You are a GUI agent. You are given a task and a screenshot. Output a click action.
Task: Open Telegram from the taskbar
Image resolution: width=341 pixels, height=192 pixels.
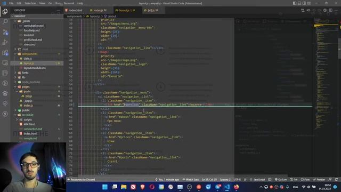pos(218,187)
